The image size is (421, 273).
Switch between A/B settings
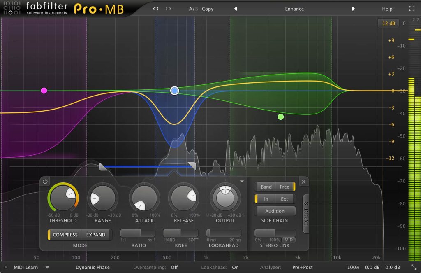[193, 9]
